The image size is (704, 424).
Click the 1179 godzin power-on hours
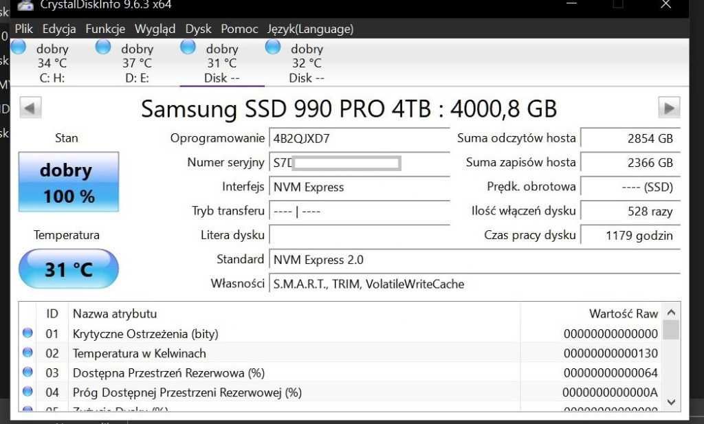click(630, 235)
